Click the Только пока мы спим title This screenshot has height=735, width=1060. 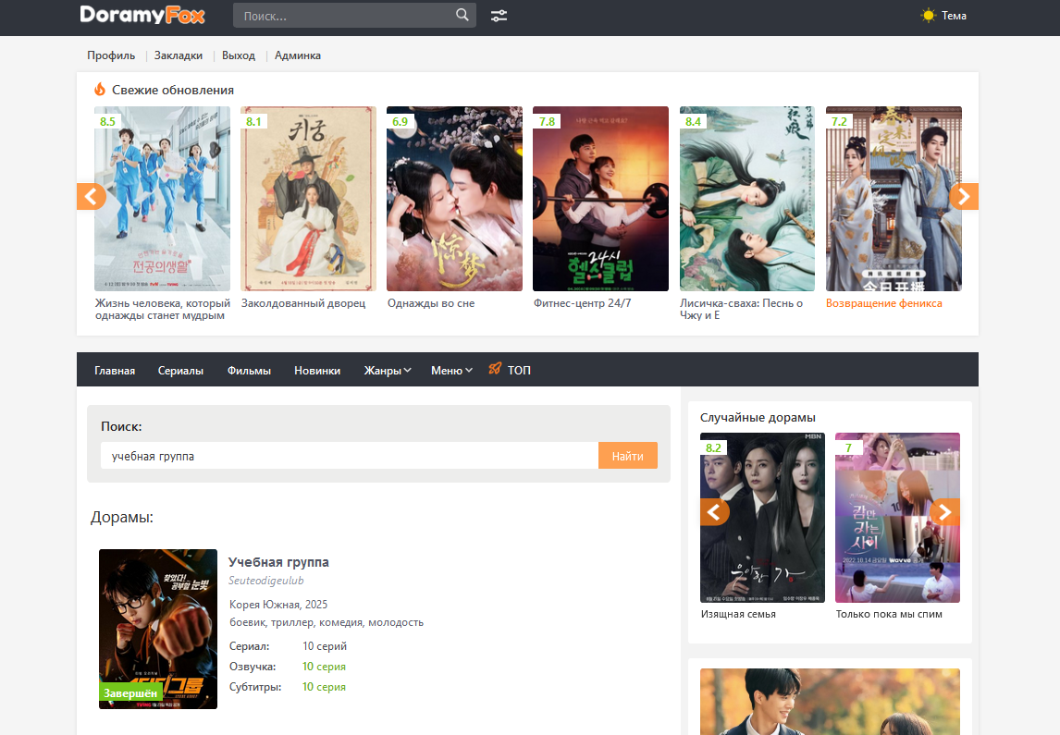click(x=889, y=614)
